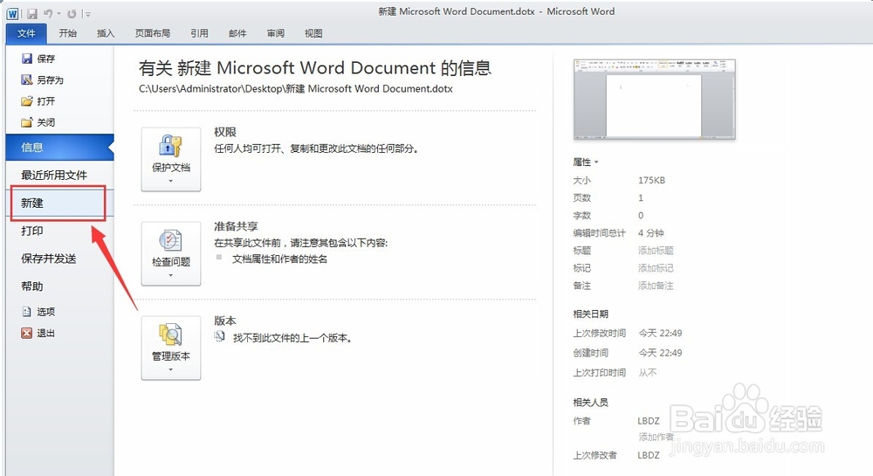
Task: Open the 邮件 ribbon tab
Action: [237, 33]
